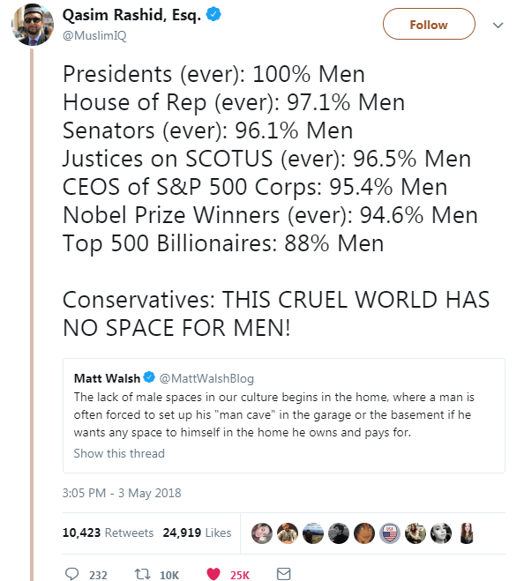
Task: View the 10,423 Retweets list
Action: (x=108, y=533)
